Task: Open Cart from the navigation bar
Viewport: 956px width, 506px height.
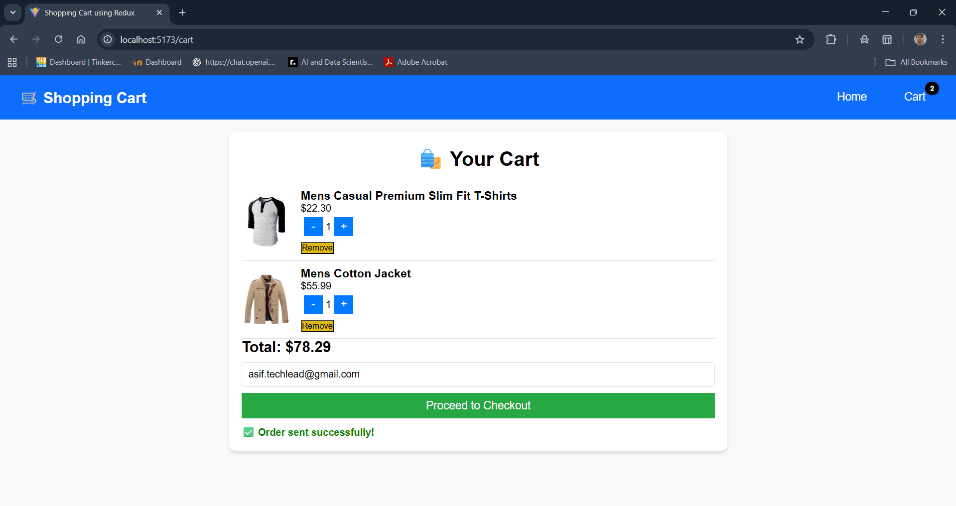Action: [914, 97]
